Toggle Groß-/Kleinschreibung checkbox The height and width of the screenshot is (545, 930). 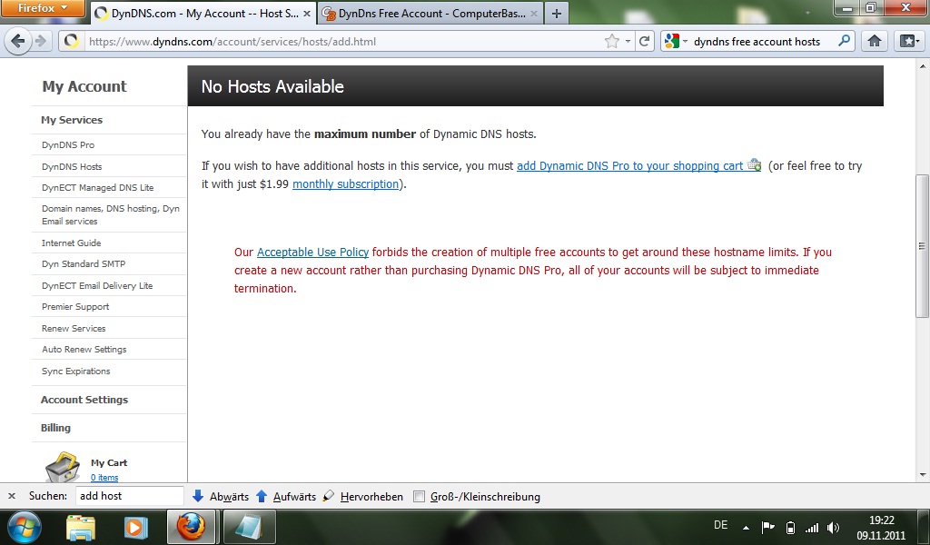coord(419,496)
